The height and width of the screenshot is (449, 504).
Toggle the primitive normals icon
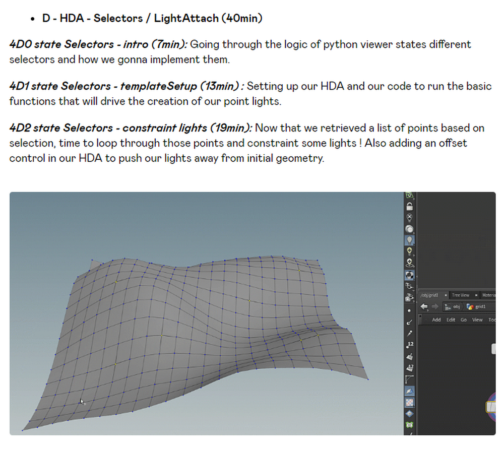[x=409, y=356]
